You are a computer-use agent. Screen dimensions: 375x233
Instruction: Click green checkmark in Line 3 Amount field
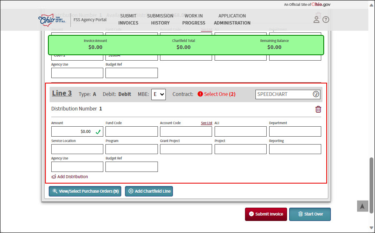(98, 132)
